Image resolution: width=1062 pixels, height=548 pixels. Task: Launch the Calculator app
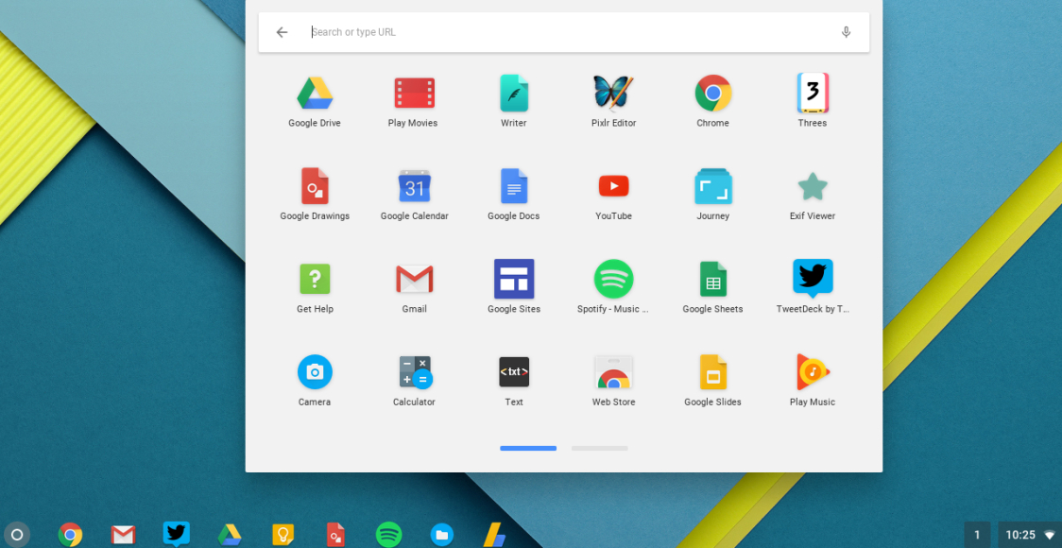414,372
